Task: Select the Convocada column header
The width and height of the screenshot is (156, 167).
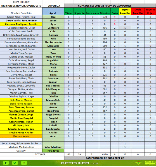Action: tap(92, 11)
